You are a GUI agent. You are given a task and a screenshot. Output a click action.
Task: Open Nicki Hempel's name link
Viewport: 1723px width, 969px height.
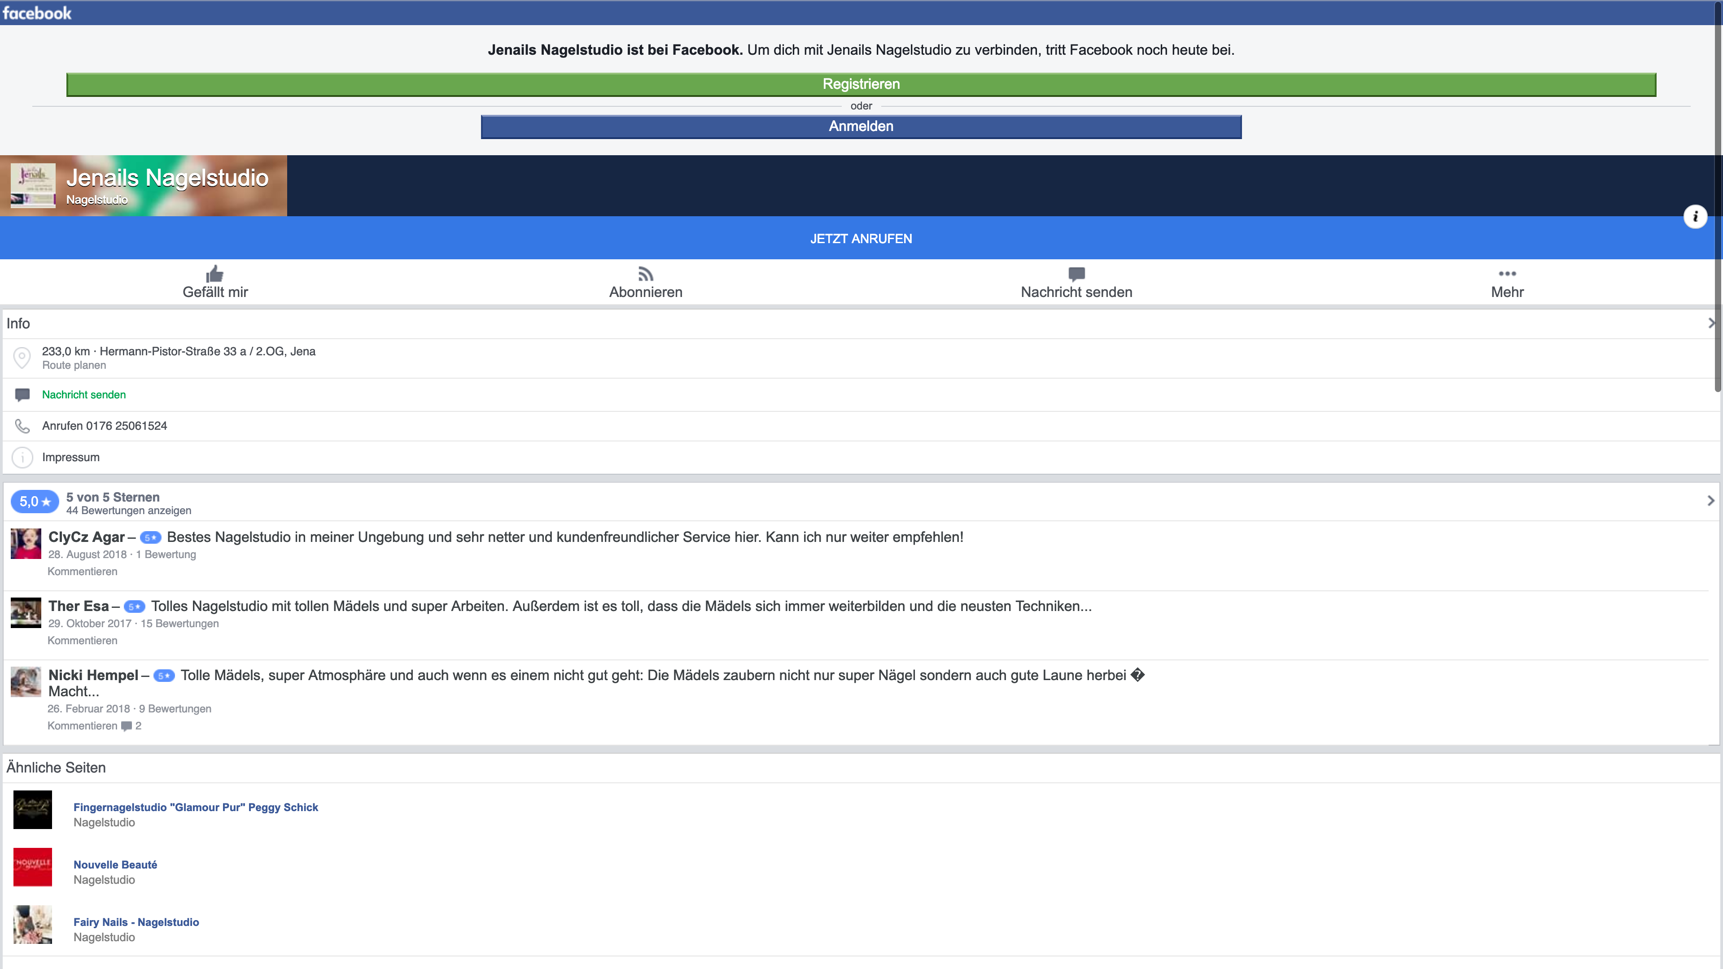click(x=93, y=675)
